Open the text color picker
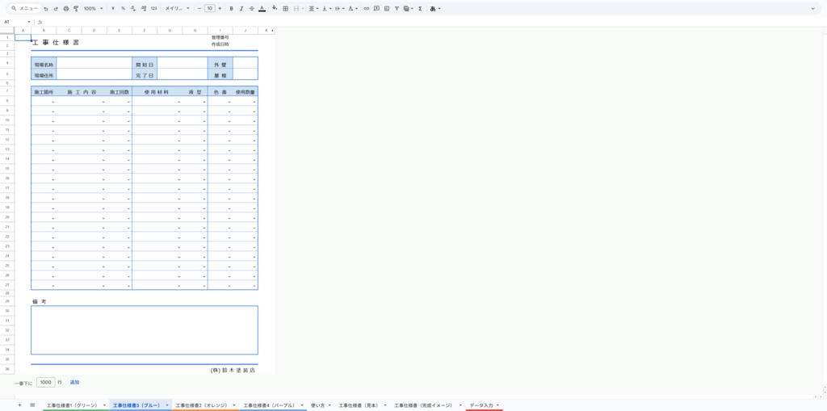This screenshot has width=827, height=411. click(262, 8)
